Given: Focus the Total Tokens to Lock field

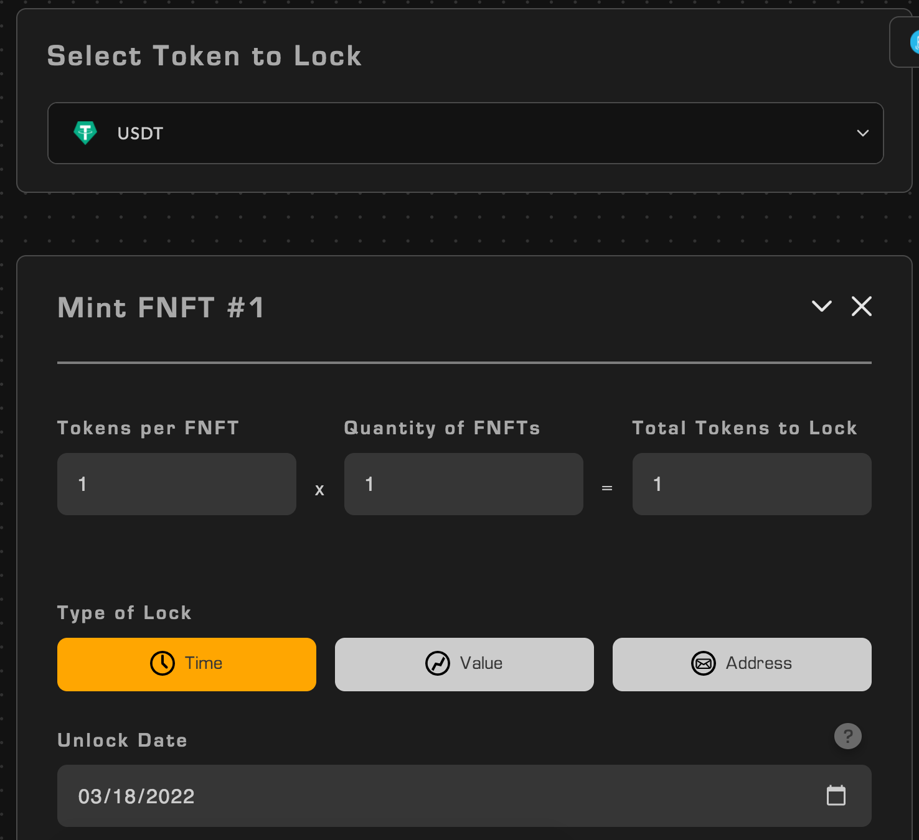Looking at the screenshot, I should pos(752,484).
